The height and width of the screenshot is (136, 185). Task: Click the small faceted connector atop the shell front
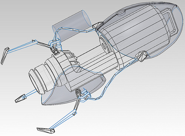click(97, 26)
